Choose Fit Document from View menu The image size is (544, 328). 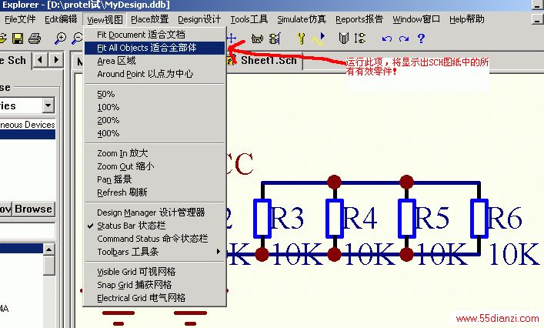tap(155, 35)
